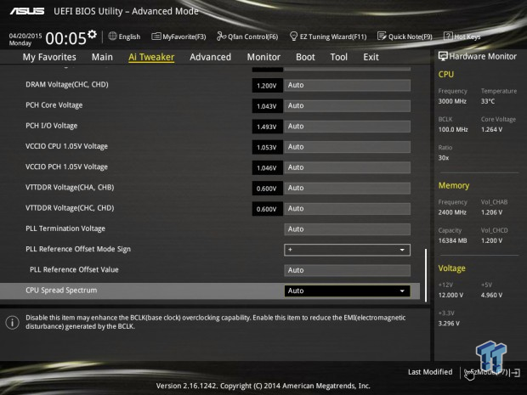
Task: Switch to the Boot tab
Action: tap(305, 57)
